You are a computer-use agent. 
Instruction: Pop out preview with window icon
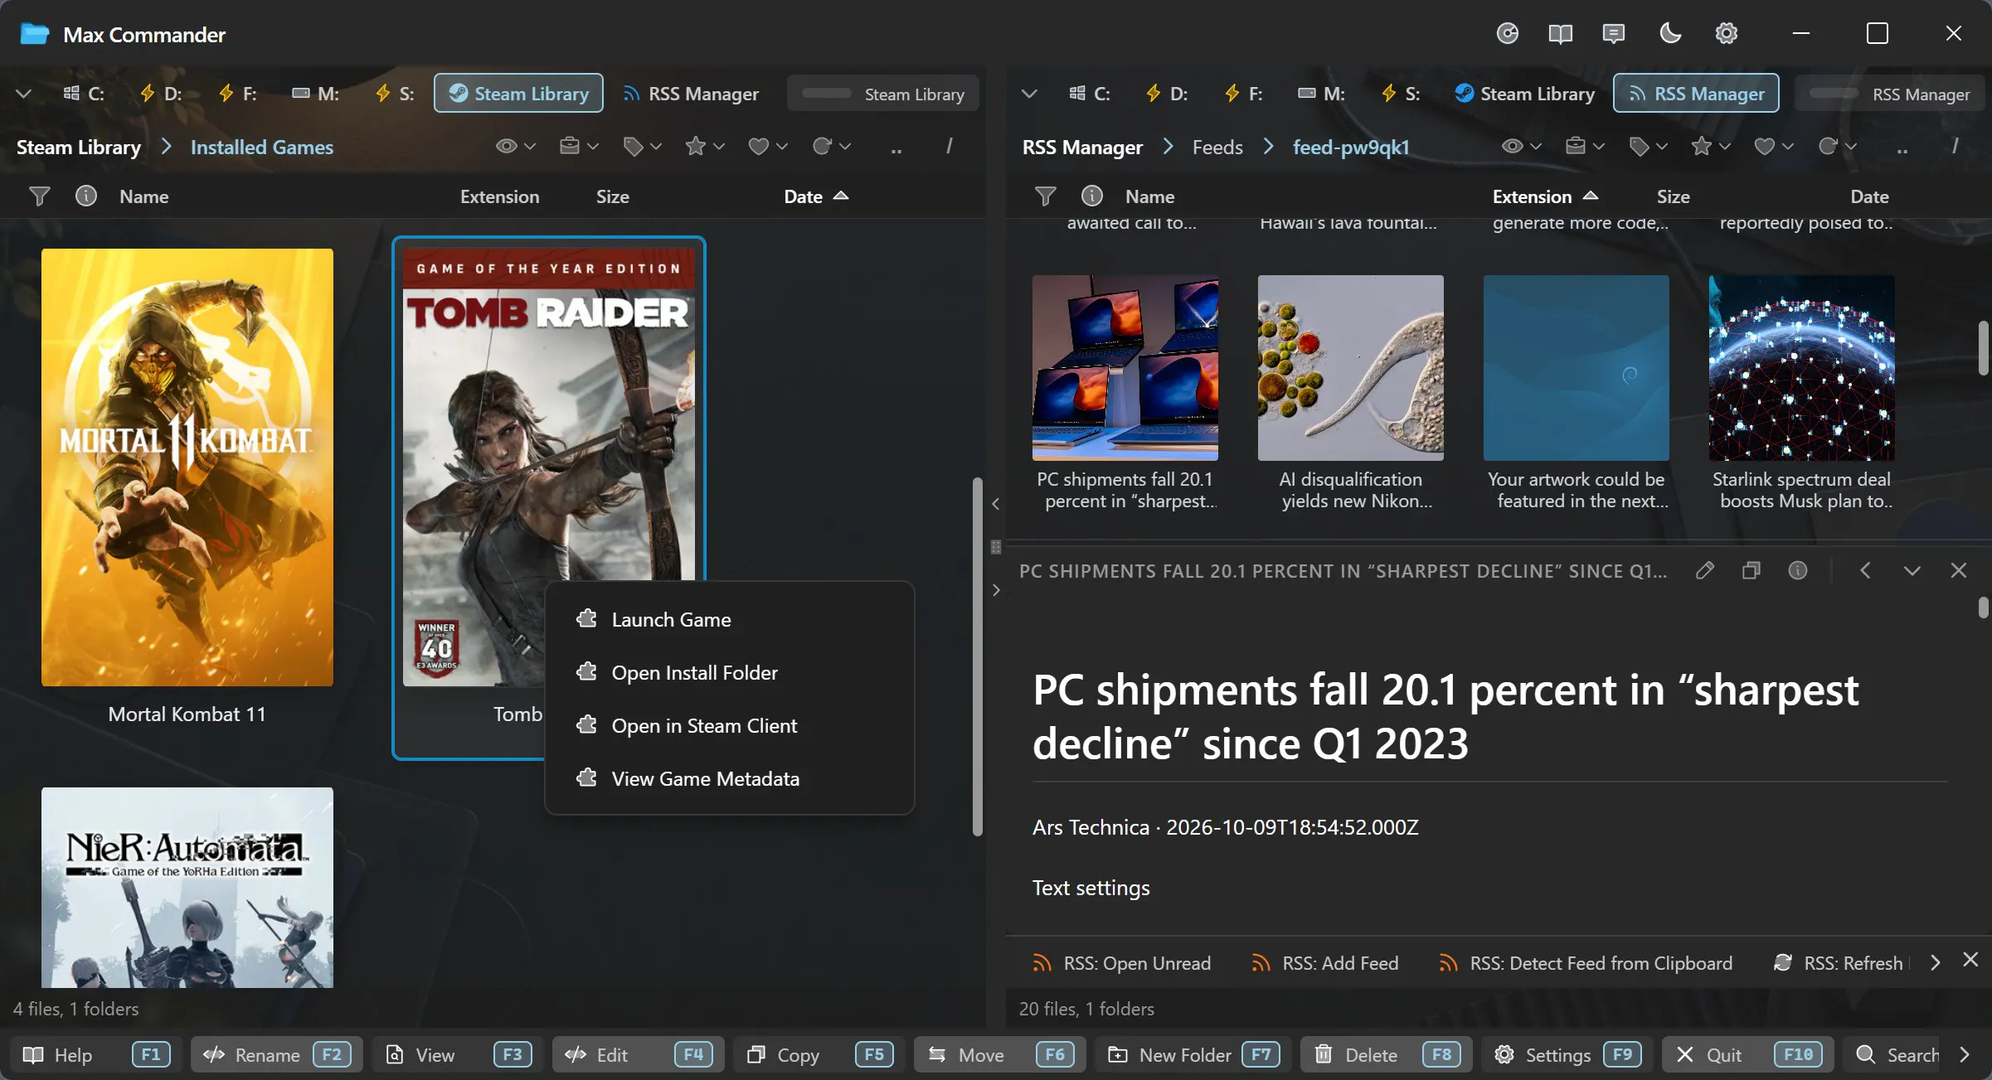point(1751,570)
